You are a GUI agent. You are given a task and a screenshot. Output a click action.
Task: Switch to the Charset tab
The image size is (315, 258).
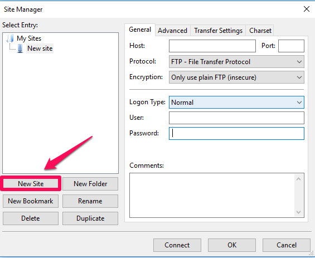click(x=260, y=31)
